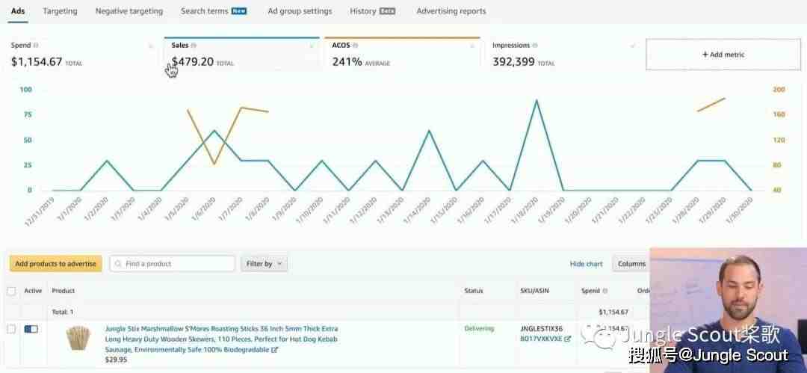The width and height of the screenshot is (807, 373).
Task: Click the 1/6/2020 date label on chart axis
Action: coord(205,210)
